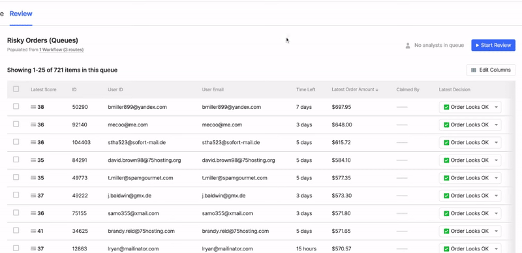
Task: Expand the decision dropdown for order 75155
Action: pos(470,213)
